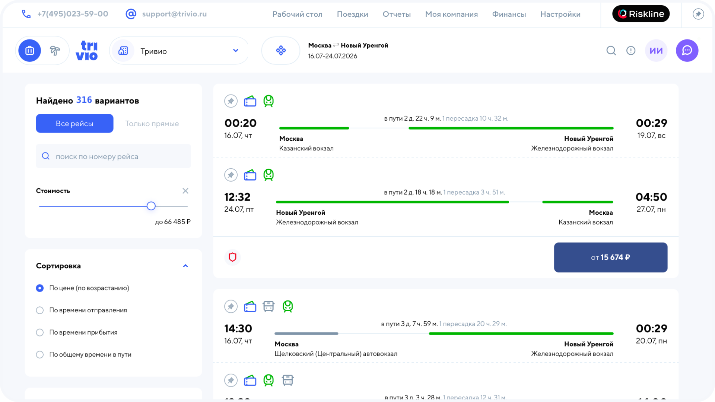Switch to the palm tree leisure mode
This screenshot has height=402, width=715.
(55, 51)
